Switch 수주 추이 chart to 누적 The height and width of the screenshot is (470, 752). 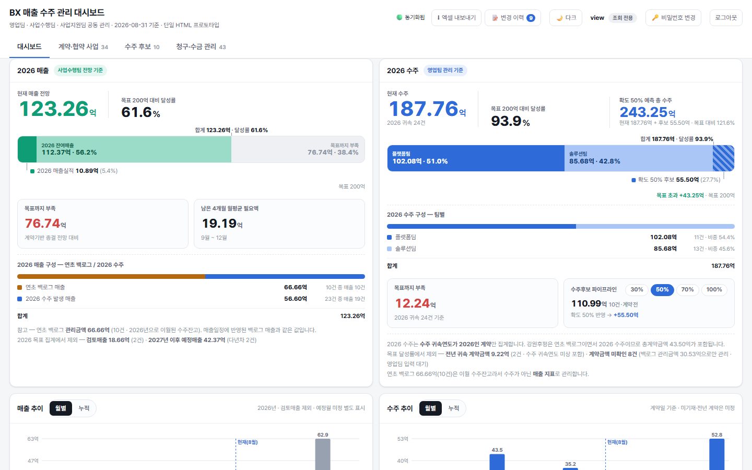coord(454,408)
